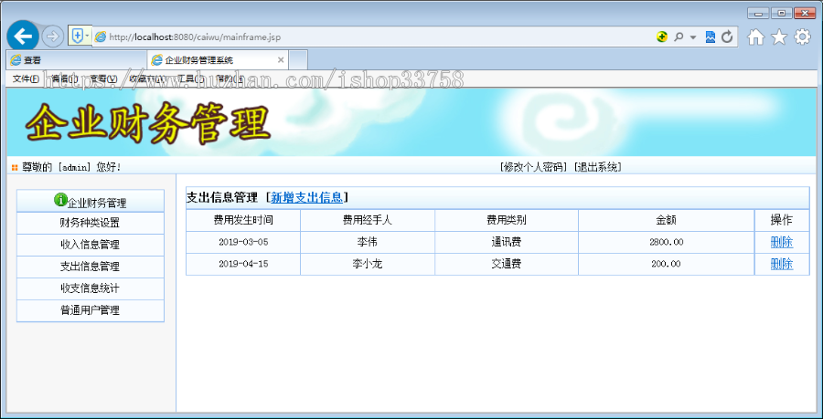This screenshot has height=419, width=823.
Task: Click the 通讯费 category cell
Action: (507, 243)
